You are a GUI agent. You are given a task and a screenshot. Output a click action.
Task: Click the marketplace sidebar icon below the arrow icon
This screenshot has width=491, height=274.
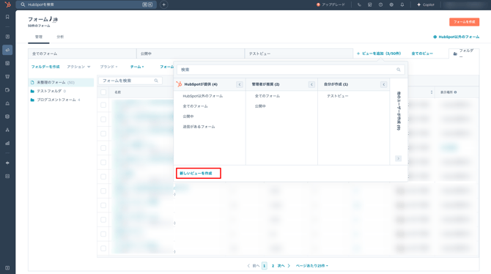pyautogui.click(x=7, y=177)
